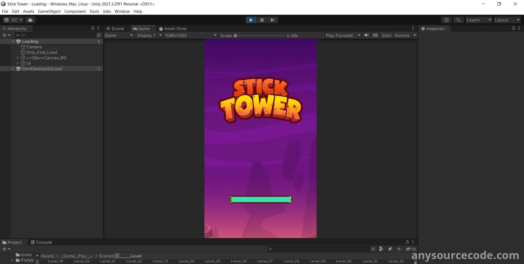Open the Undo History icon
524x264 pixels.
pos(446,20)
